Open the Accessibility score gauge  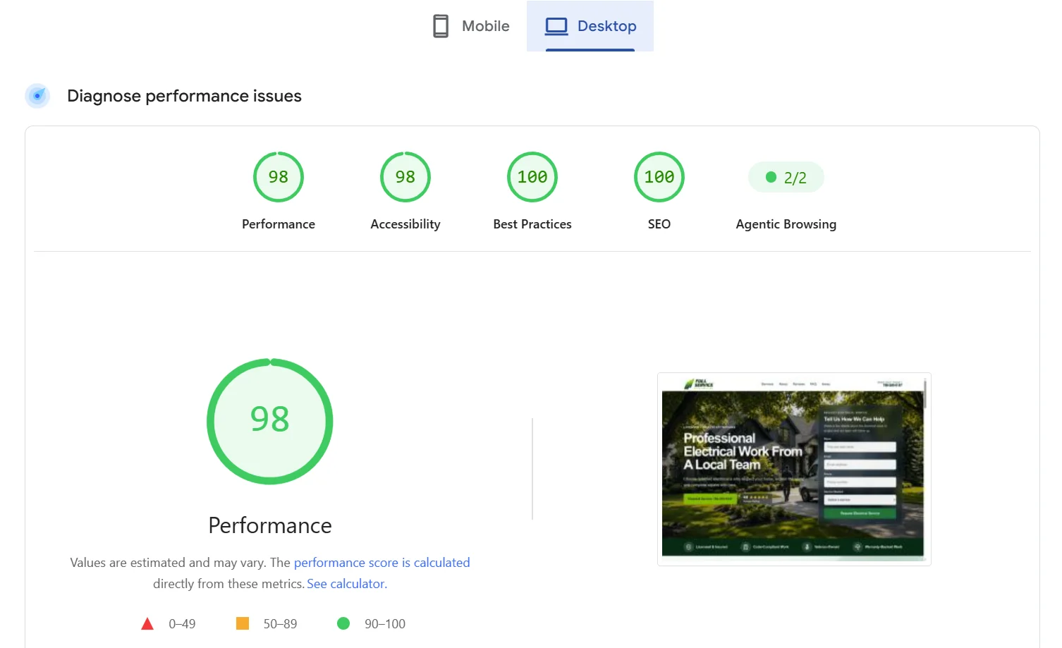click(x=405, y=177)
